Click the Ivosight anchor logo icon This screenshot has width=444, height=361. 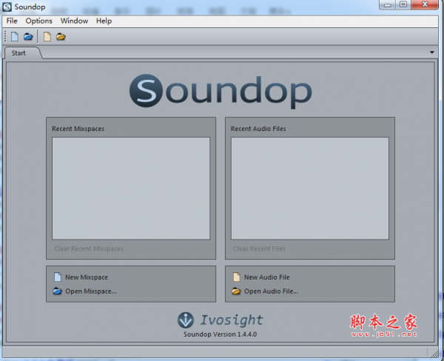(186, 320)
